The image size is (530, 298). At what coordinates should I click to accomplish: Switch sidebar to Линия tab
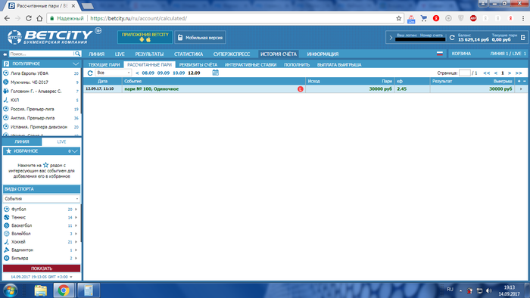point(22,141)
